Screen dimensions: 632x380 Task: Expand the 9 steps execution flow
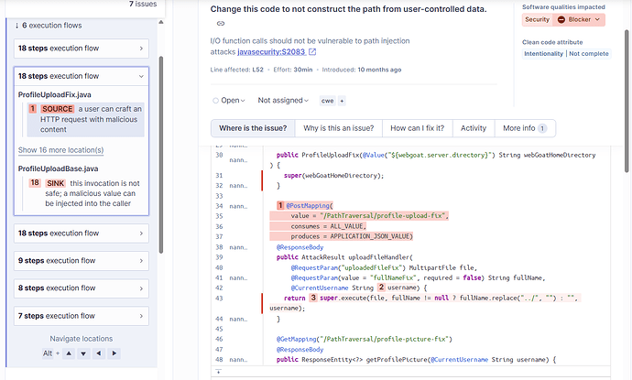click(80, 260)
